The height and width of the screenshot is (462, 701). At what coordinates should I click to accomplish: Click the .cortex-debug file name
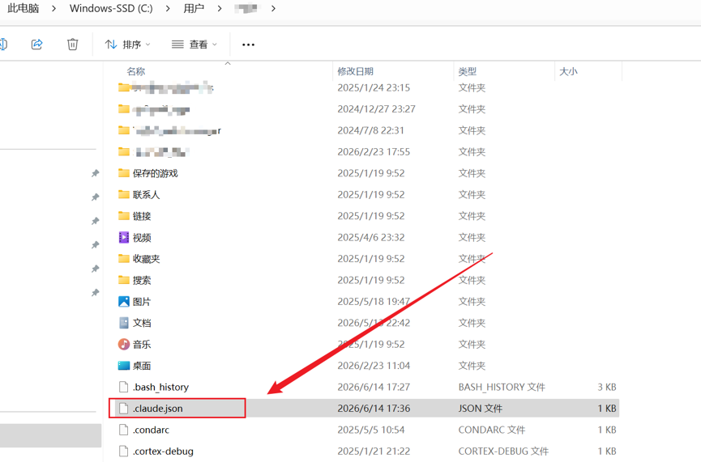[163, 451]
